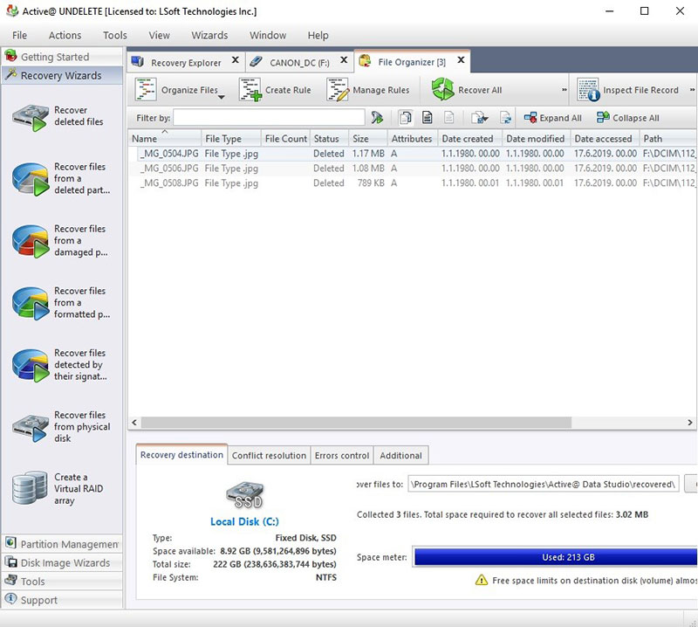Expand All groups in the file list
The width and height of the screenshot is (698, 627).
pyautogui.click(x=552, y=118)
